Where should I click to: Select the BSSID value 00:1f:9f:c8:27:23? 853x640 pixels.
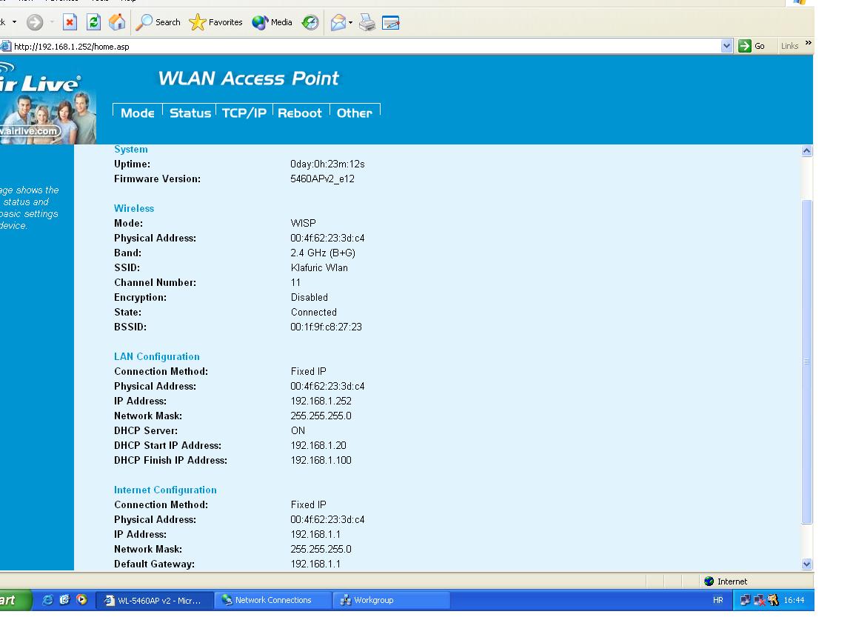326,327
